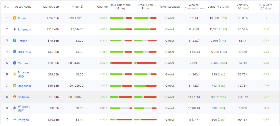The height and width of the screenshot is (126, 280).
Task: Click Bitcoin volatility 55.85%
Action: click(x=243, y=18)
